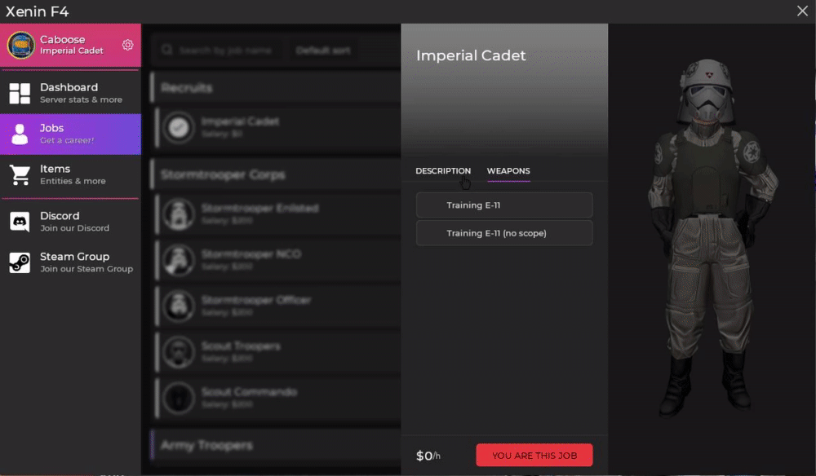Click the job name search field
Image resolution: width=816 pixels, height=476 pixels.
pyautogui.click(x=219, y=51)
